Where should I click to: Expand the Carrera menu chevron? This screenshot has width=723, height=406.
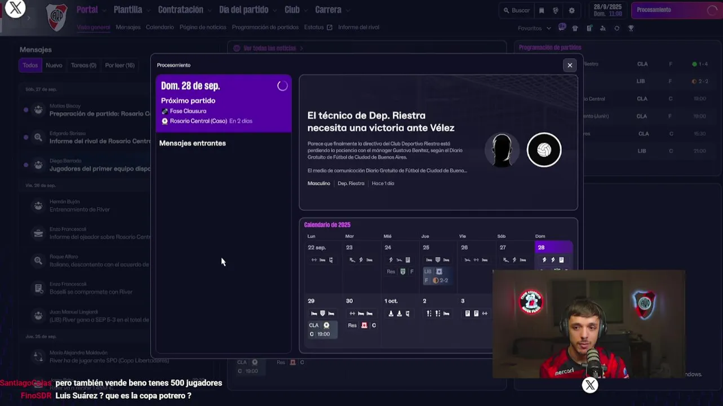(x=347, y=10)
